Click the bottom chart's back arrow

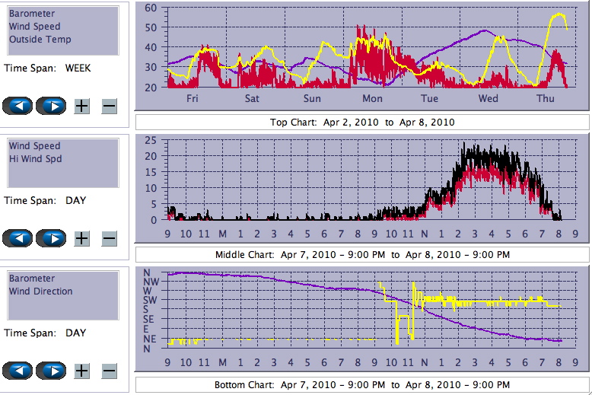[18, 371]
